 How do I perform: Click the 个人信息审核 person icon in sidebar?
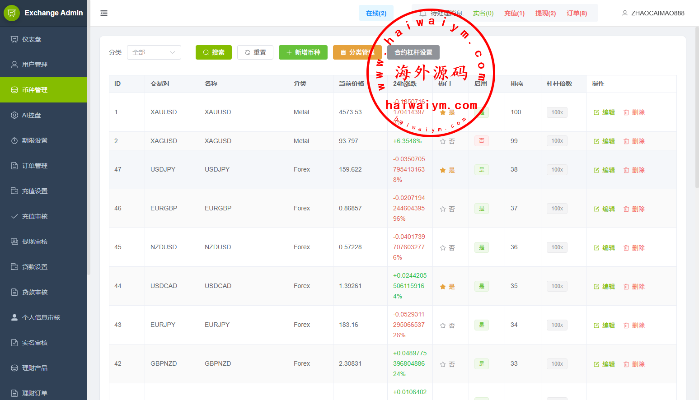pos(14,317)
